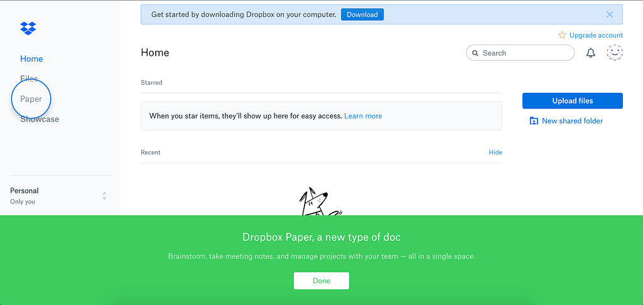
Task: Click 'Dropbox Paper, a new type of doc' heading
Action: tap(321, 237)
